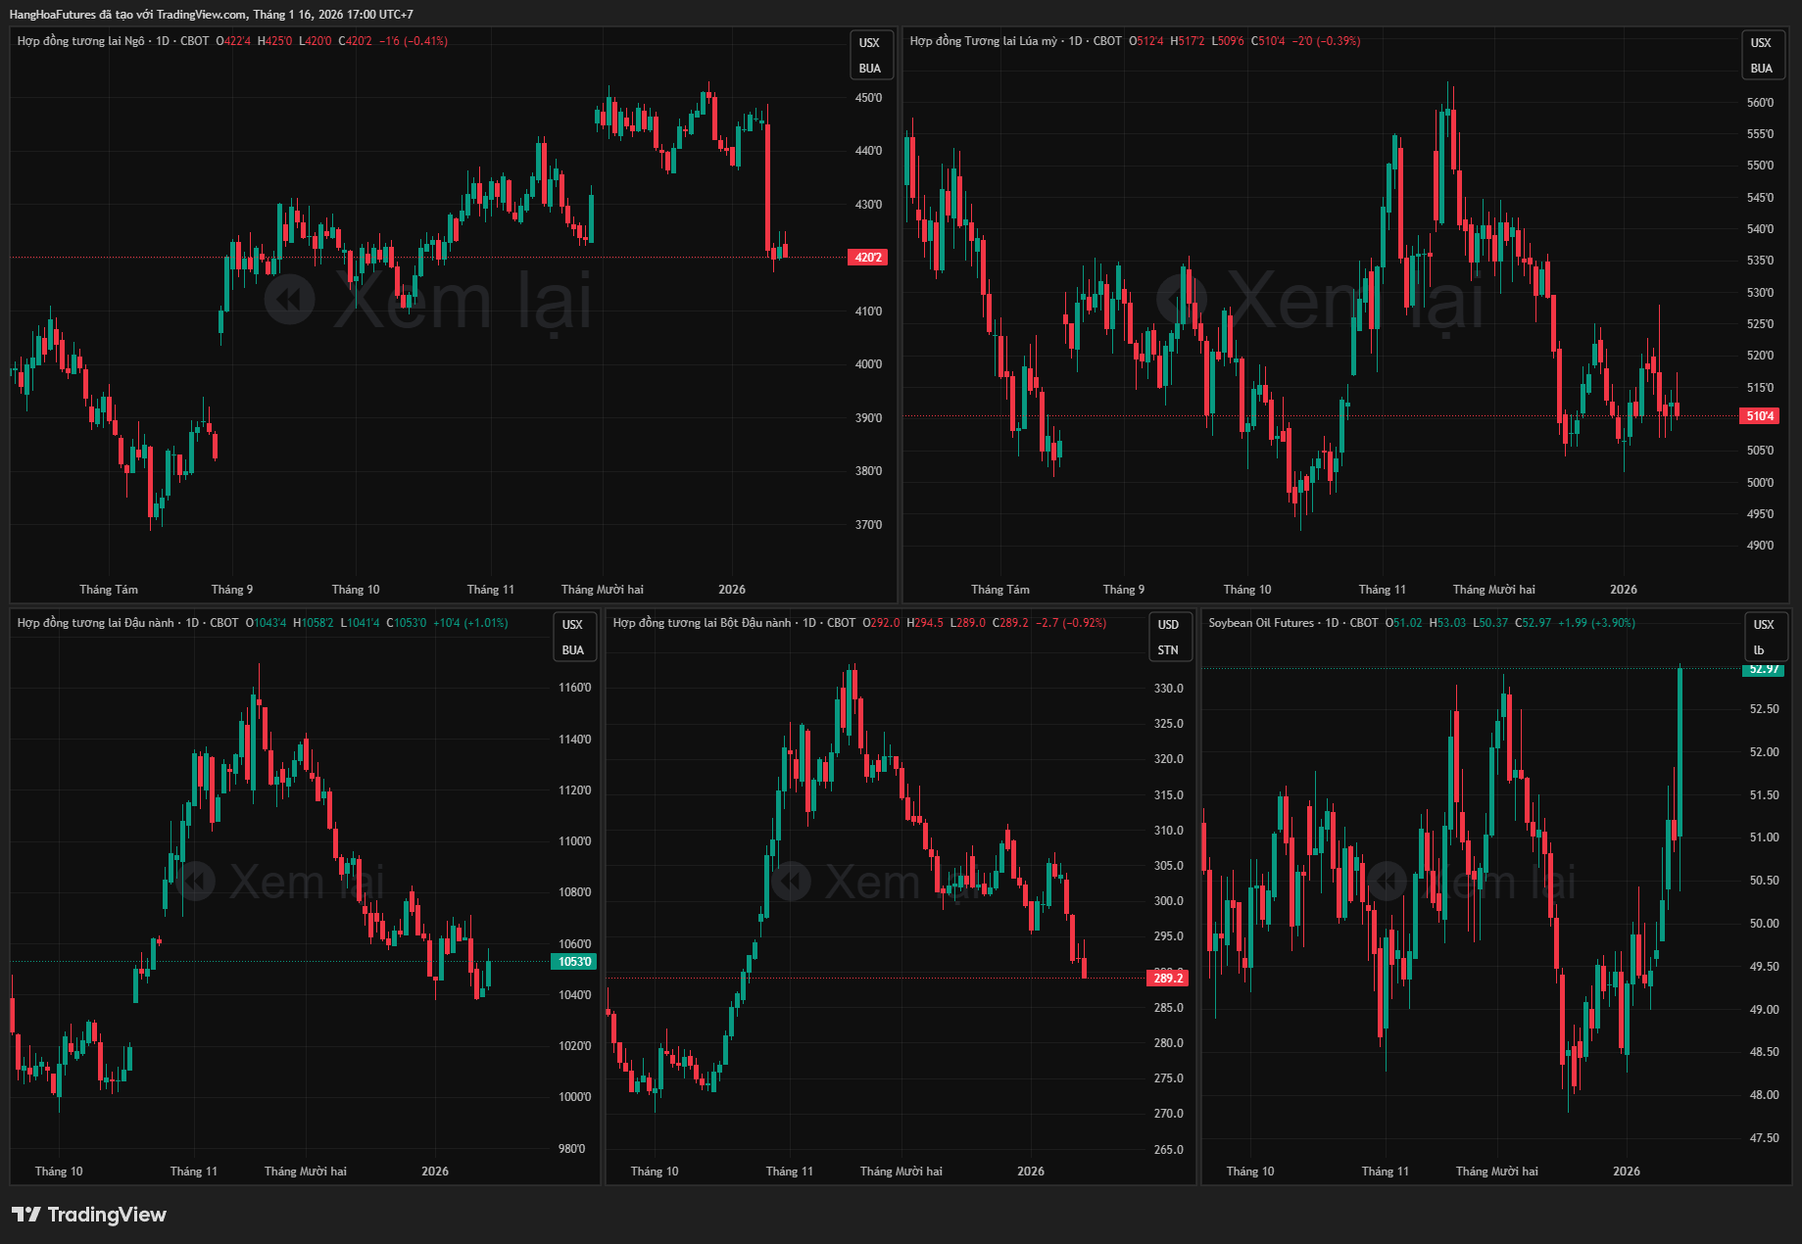This screenshot has width=1802, height=1244.
Task: Select the red 420'2 price label on the Corn chart
Action: click(x=868, y=258)
